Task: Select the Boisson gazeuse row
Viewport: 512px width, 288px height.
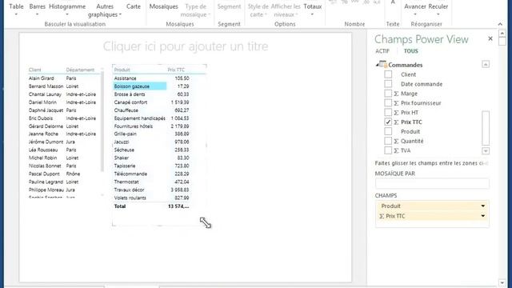Action: click(140, 86)
